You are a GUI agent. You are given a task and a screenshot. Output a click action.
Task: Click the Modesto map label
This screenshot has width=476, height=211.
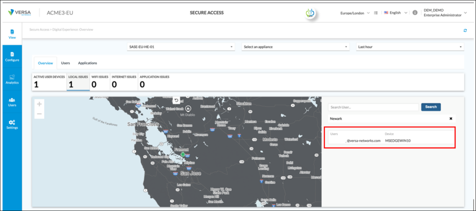coord(270,140)
